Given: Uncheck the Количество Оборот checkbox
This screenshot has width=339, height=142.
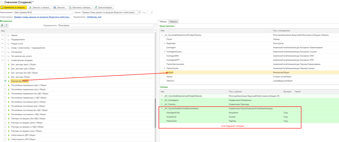Looking at the screenshot, I should [5, 81].
